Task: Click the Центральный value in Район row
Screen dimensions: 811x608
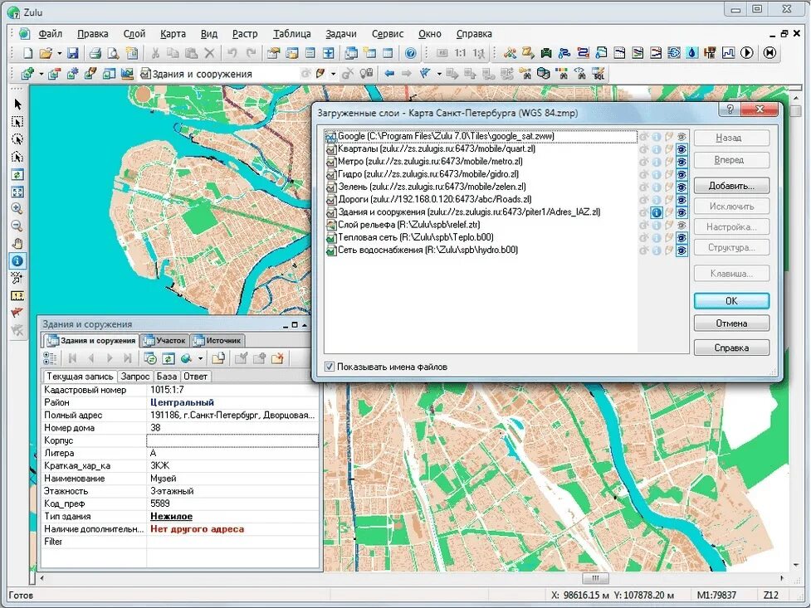Action: click(x=182, y=402)
